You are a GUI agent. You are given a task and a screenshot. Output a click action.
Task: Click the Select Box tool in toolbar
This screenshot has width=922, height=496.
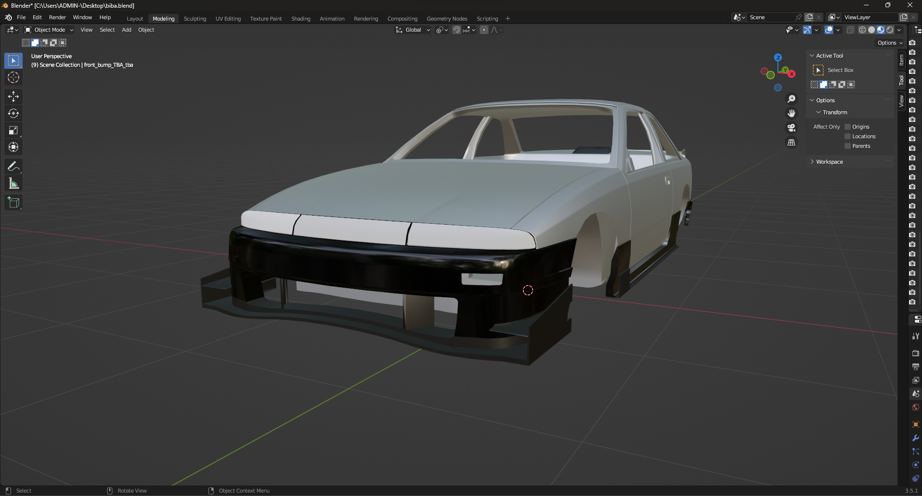[x=13, y=60]
